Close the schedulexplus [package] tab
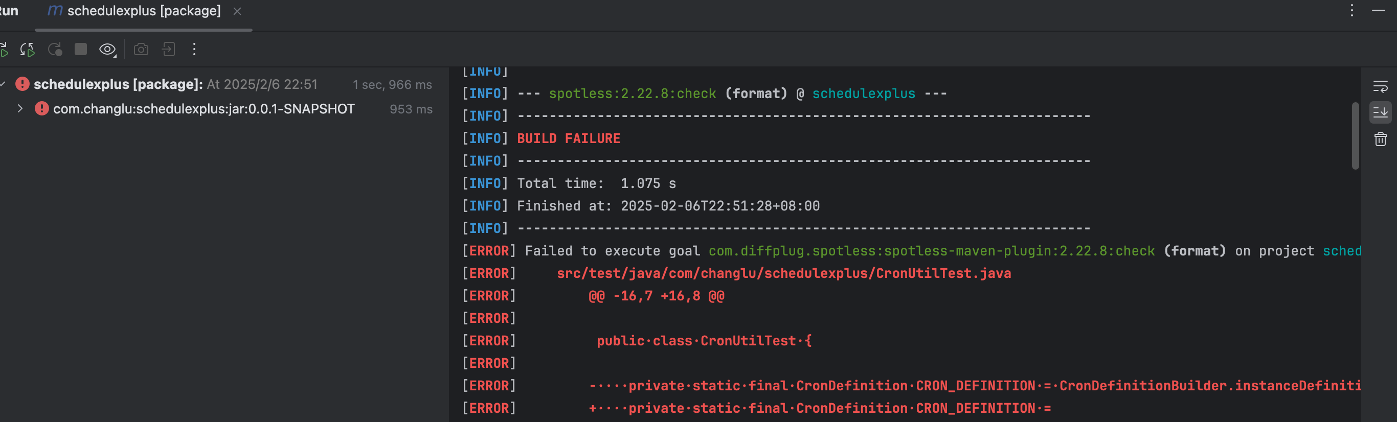Screen dimensions: 1397x422 [x=237, y=11]
